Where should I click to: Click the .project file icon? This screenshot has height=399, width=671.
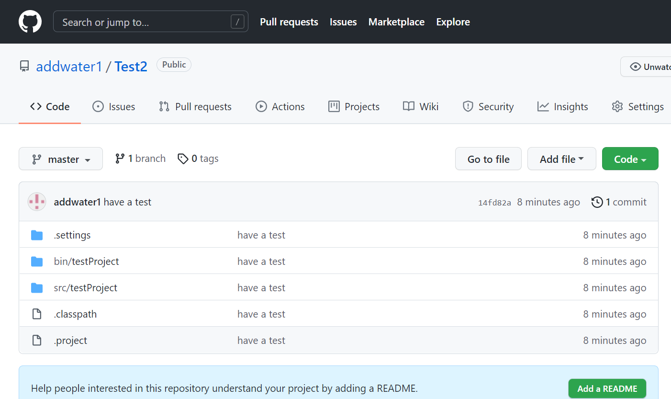[x=37, y=341]
